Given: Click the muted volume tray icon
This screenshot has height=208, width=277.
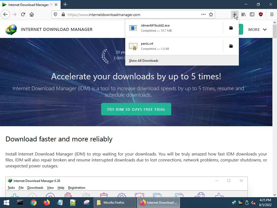Looking at the screenshot, I should click(x=253, y=203).
